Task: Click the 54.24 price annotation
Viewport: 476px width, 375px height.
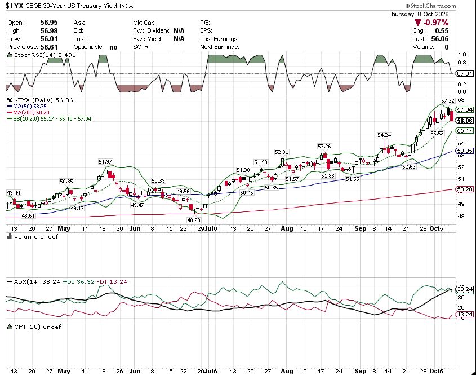Action: 384,135
